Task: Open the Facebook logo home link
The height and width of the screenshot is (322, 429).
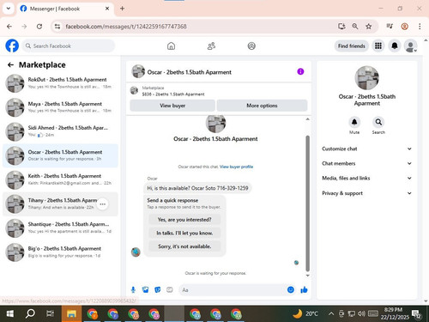Action: coord(12,46)
